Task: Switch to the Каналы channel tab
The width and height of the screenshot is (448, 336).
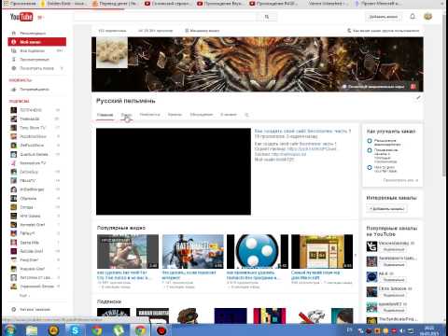Action: [175, 115]
